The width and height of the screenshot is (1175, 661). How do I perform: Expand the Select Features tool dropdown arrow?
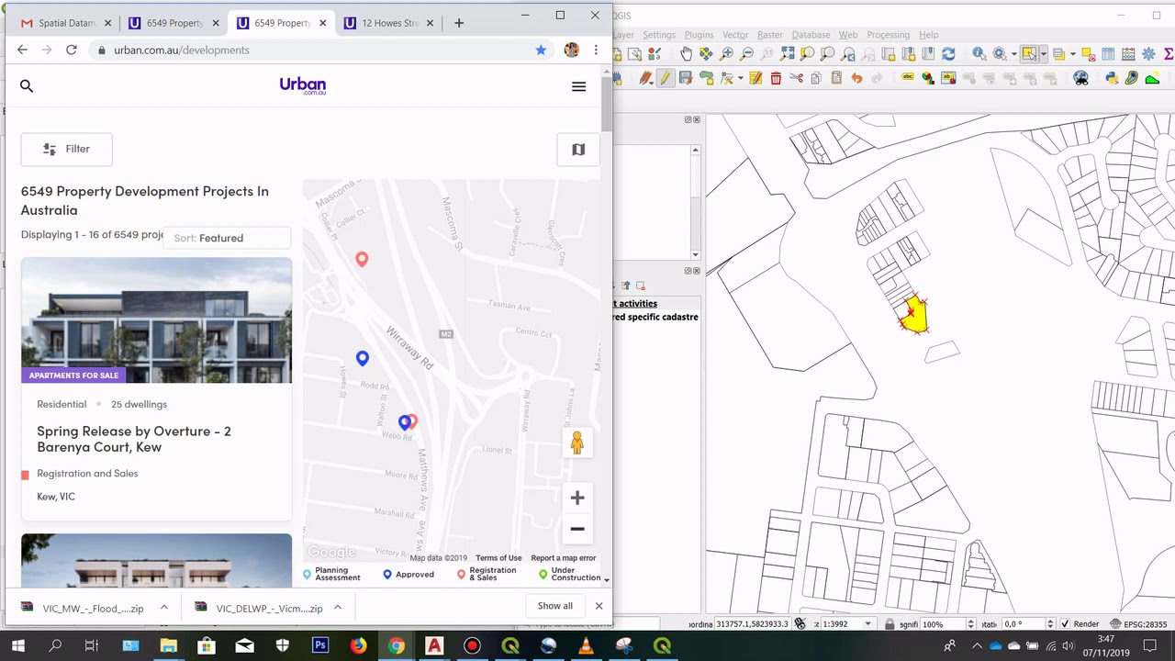[x=1044, y=54]
